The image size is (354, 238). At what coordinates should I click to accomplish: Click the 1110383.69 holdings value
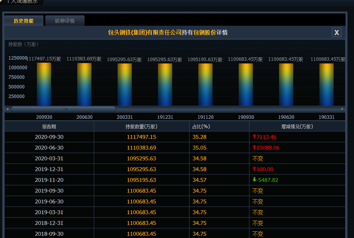point(141,148)
